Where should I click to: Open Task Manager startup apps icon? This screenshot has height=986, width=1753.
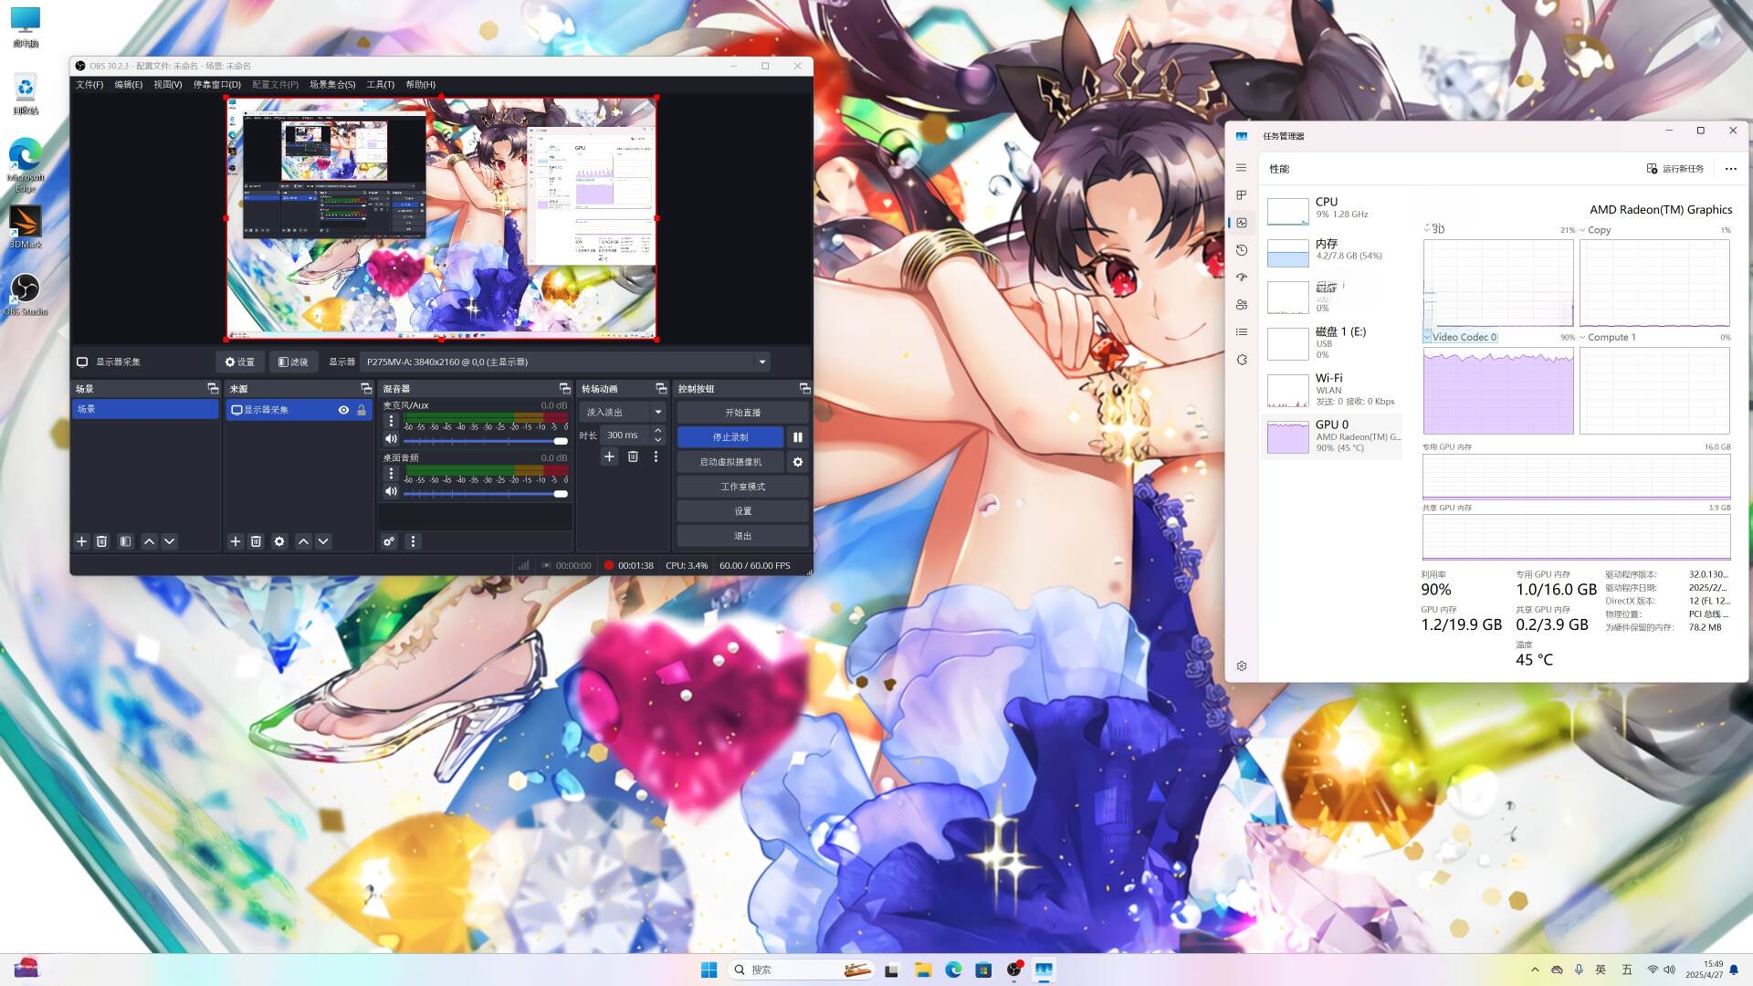point(1242,278)
